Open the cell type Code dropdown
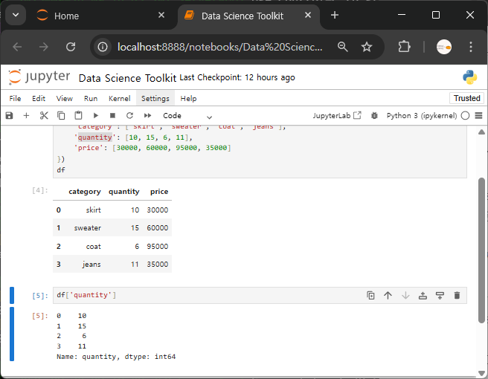Image resolution: width=488 pixels, height=379 pixels. tap(187, 116)
